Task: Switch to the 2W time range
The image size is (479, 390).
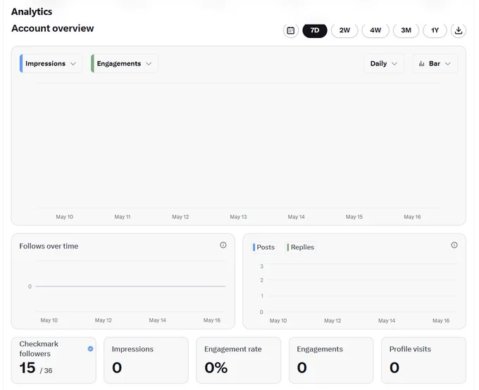Action: pyautogui.click(x=344, y=30)
